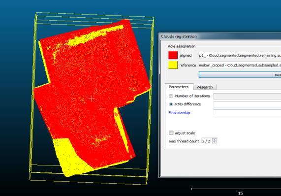Decrease max thread count with down arrow
Screen dimensions: 281x196
pyautogui.click(x=215, y=142)
